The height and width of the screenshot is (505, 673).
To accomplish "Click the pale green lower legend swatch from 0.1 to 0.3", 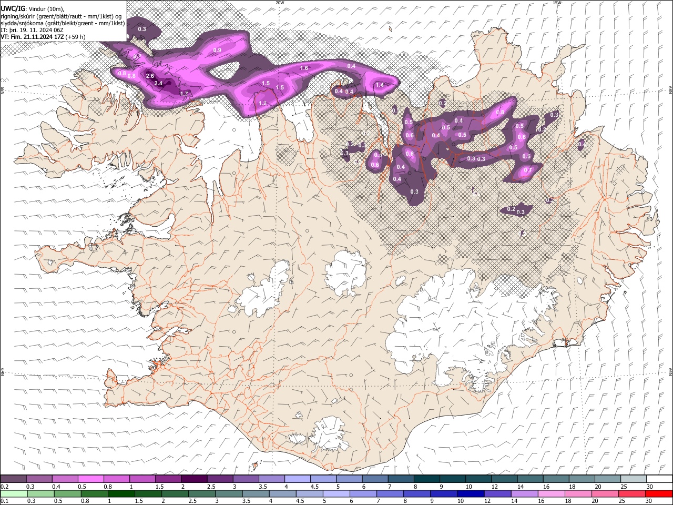I will tap(14, 493).
